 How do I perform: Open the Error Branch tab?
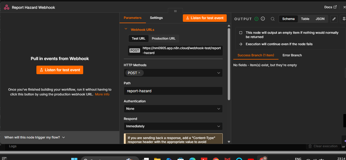tap(292, 55)
